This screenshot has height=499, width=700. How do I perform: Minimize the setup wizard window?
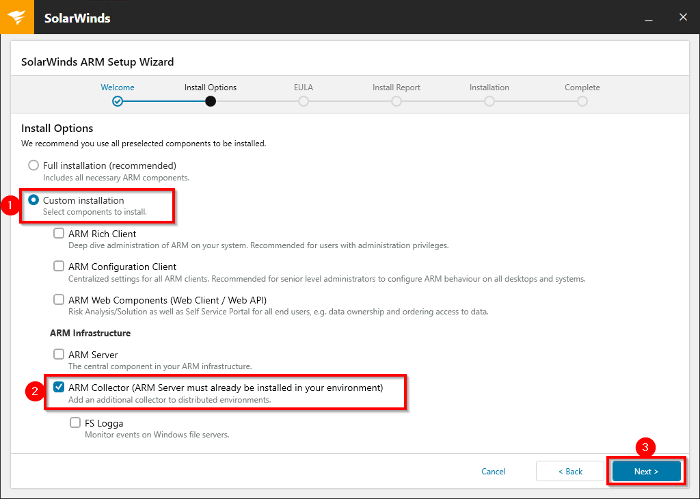tap(648, 17)
